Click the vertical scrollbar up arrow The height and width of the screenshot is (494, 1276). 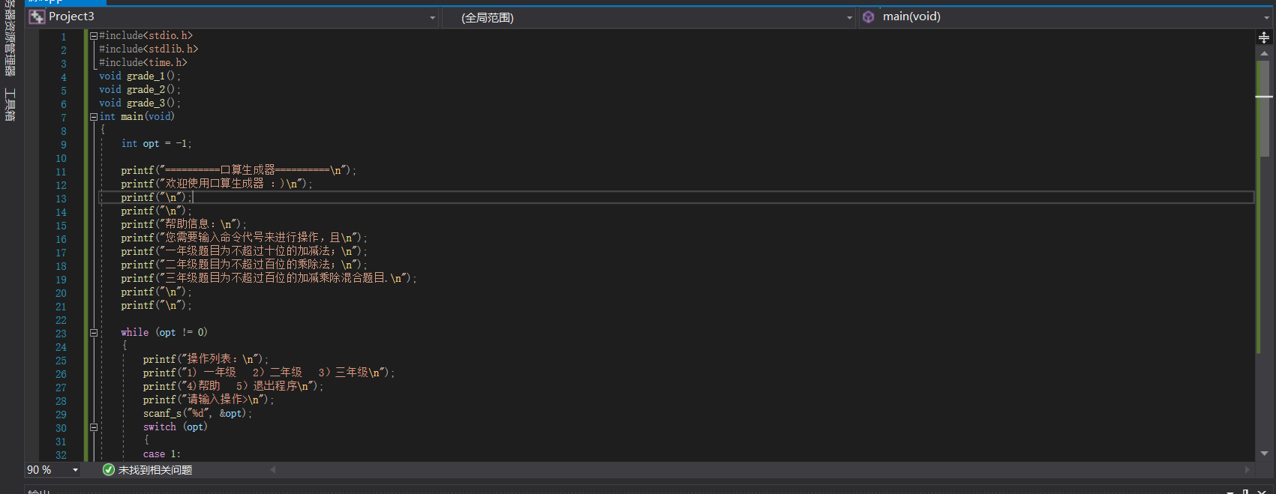point(1264,53)
